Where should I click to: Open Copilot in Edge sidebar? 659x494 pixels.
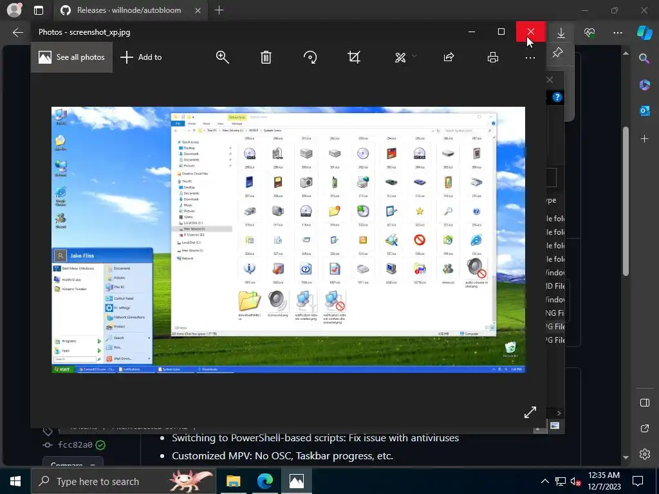644,32
